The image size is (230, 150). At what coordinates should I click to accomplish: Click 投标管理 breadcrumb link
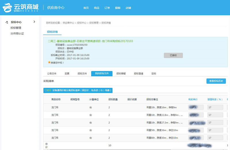[94, 23]
